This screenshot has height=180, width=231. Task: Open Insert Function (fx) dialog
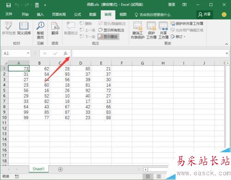tap(66, 54)
